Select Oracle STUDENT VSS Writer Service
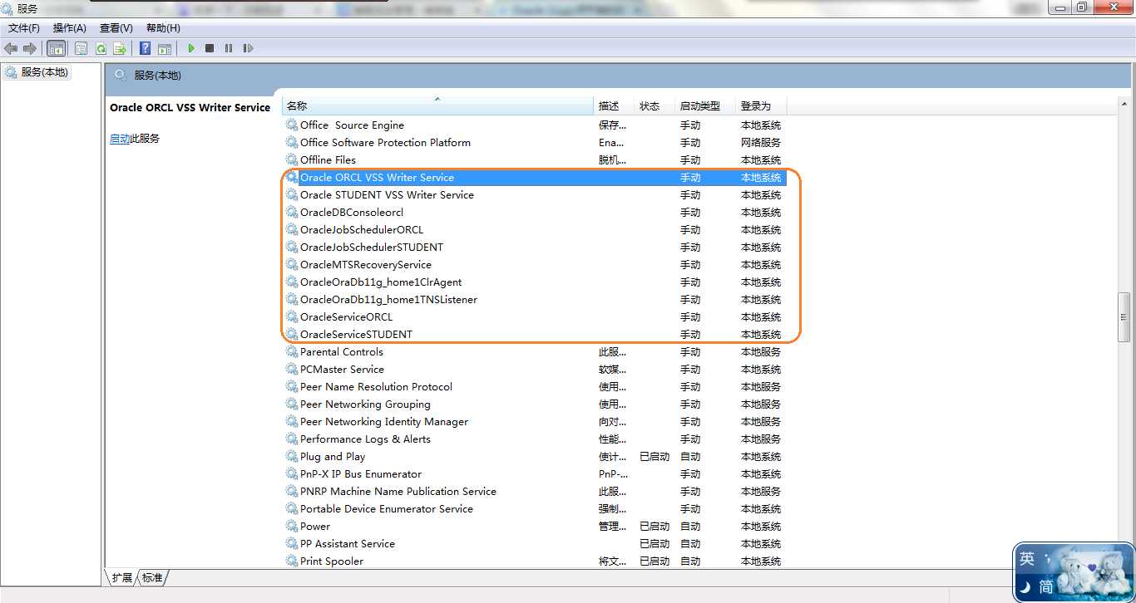1136x603 pixels. pyautogui.click(x=535, y=194)
